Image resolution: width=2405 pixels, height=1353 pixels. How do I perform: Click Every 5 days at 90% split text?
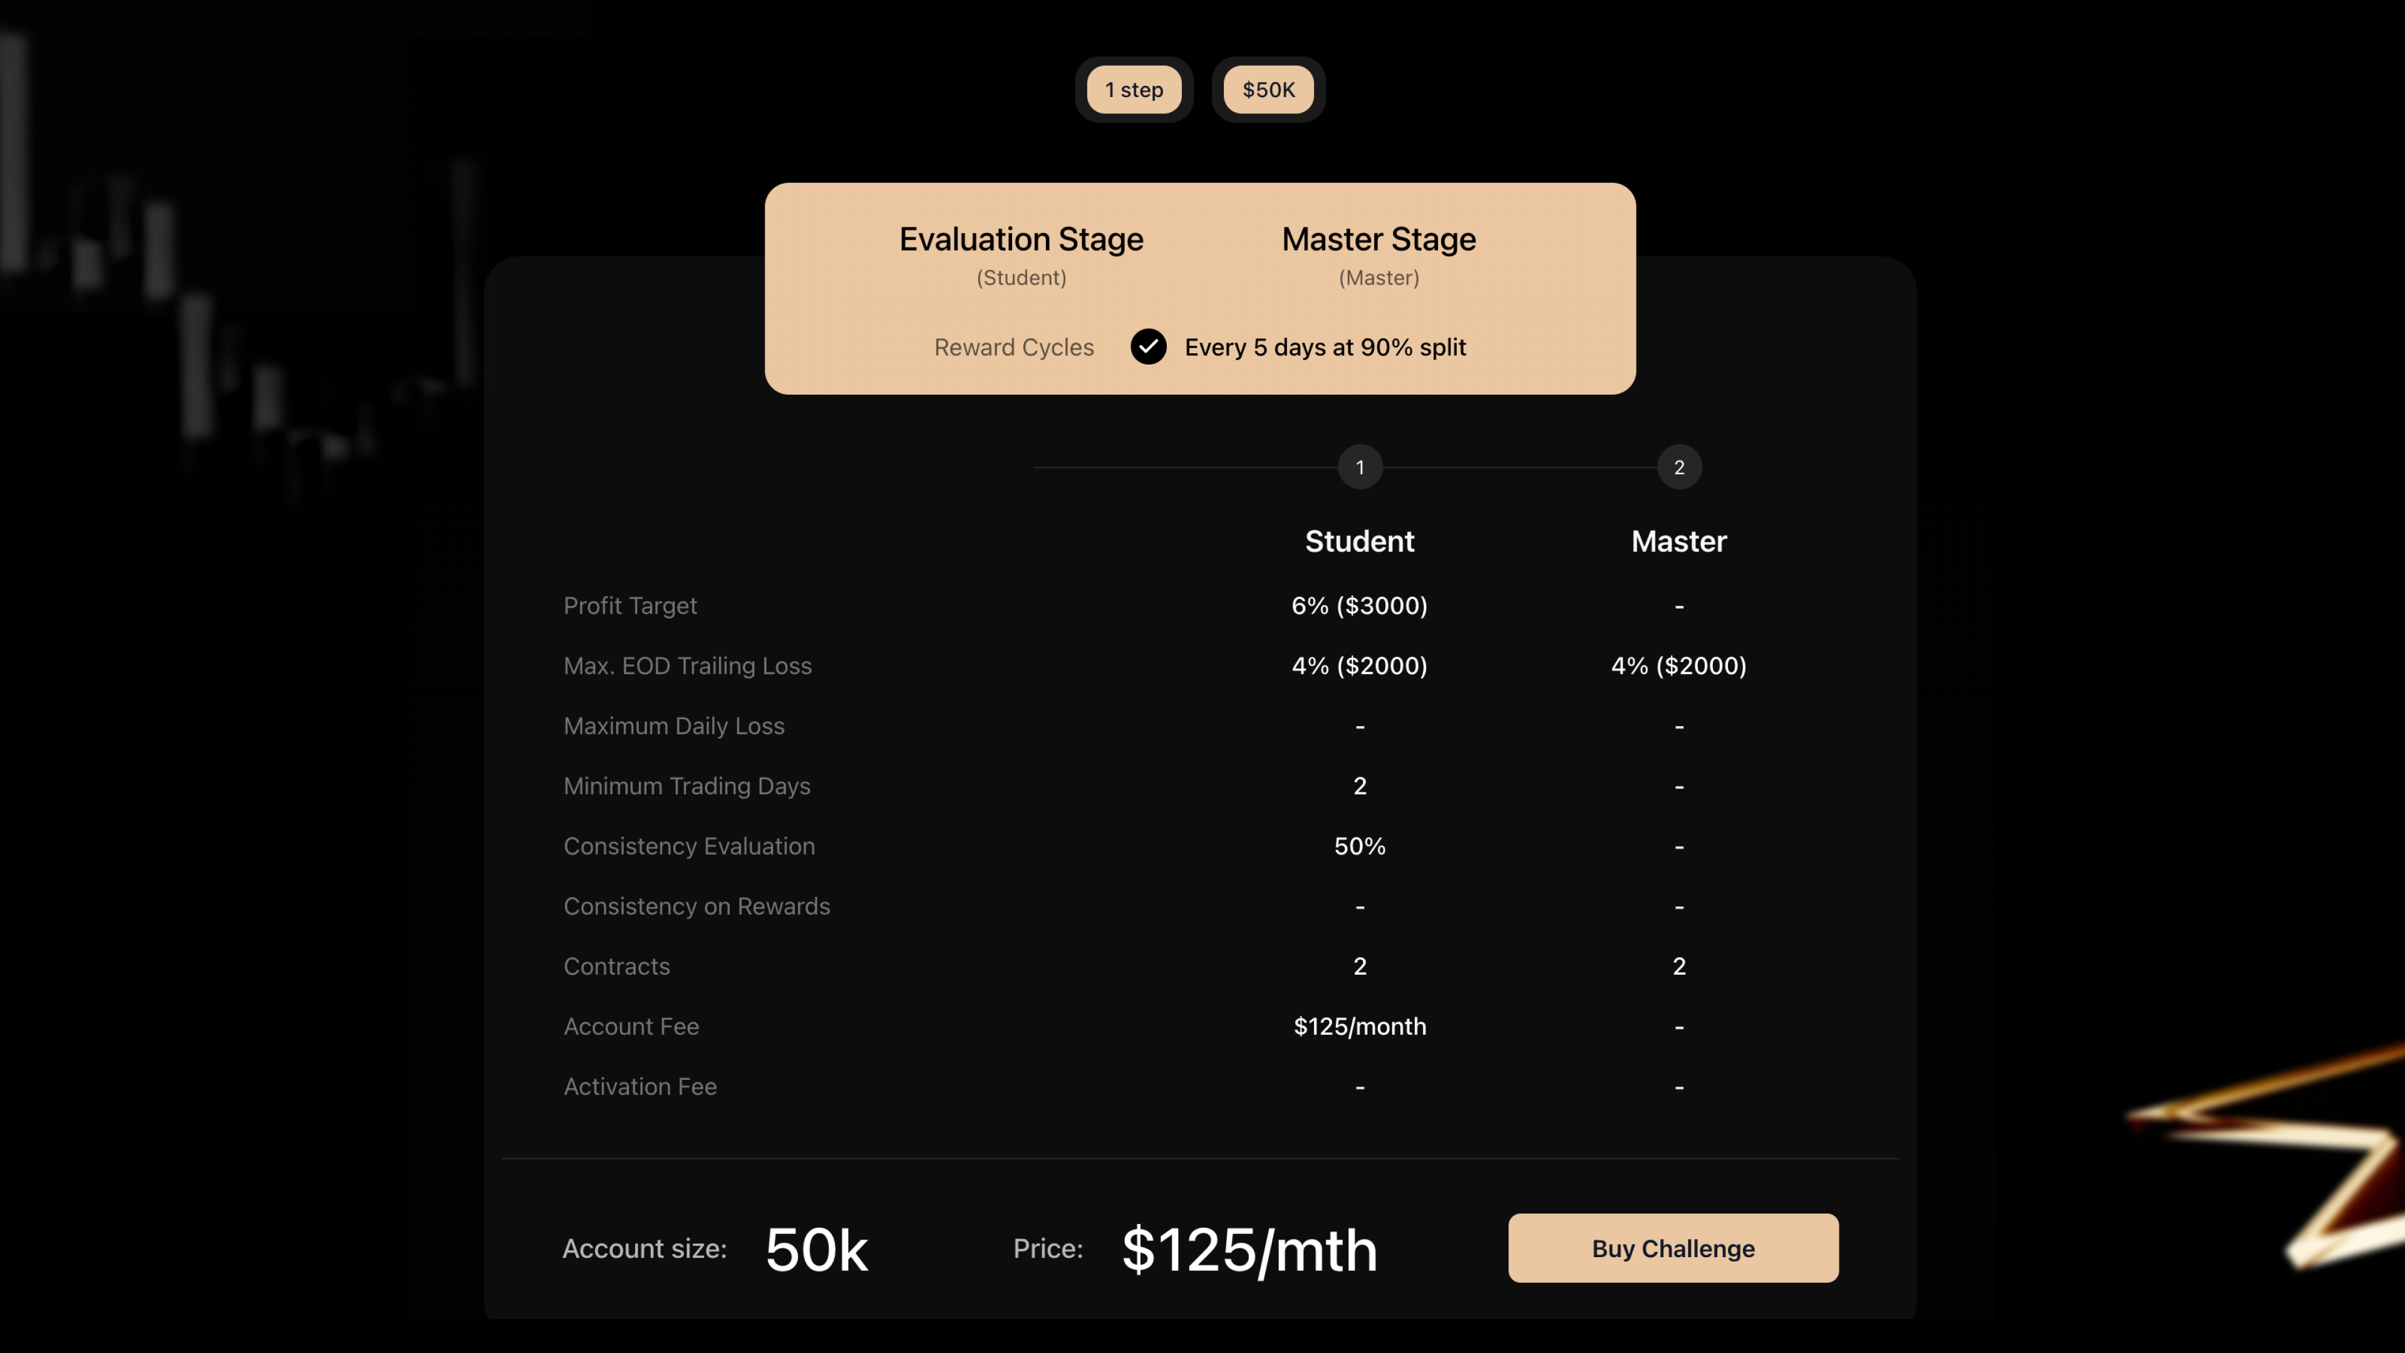click(x=1325, y=348)
